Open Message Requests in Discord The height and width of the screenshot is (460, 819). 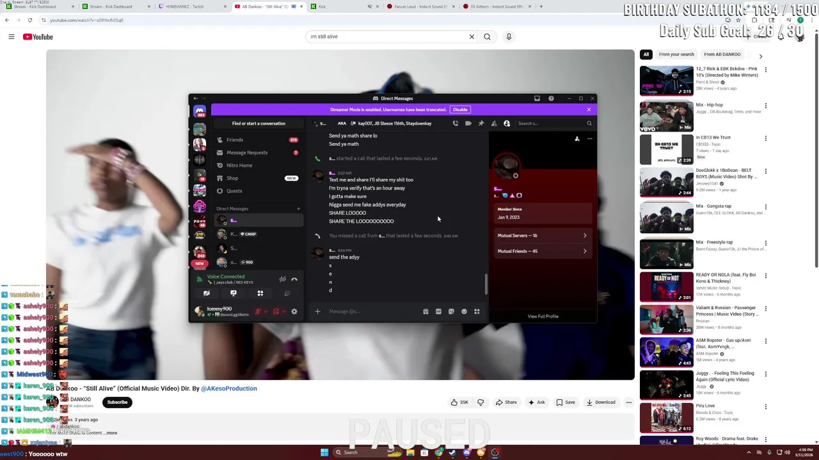(258, 153)
